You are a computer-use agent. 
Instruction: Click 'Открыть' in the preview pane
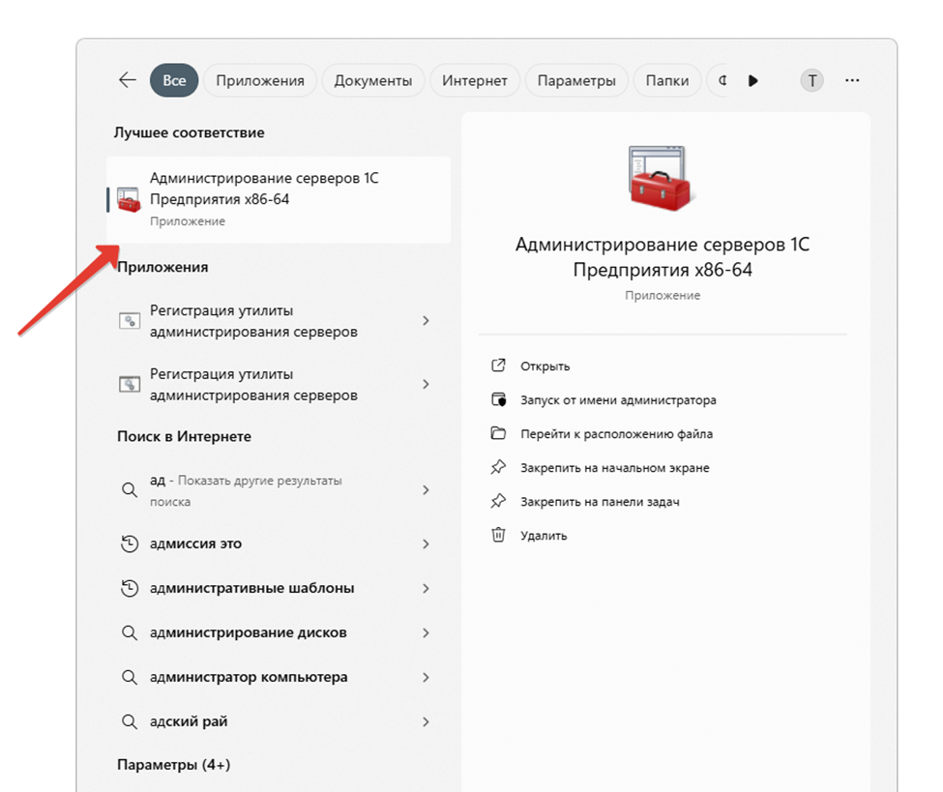point(545,367)
